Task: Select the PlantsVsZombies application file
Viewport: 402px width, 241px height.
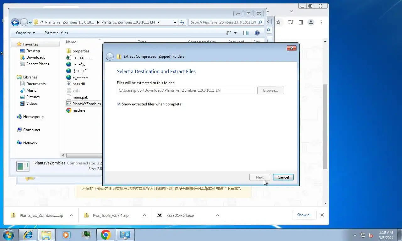Action: click(86, 104)
